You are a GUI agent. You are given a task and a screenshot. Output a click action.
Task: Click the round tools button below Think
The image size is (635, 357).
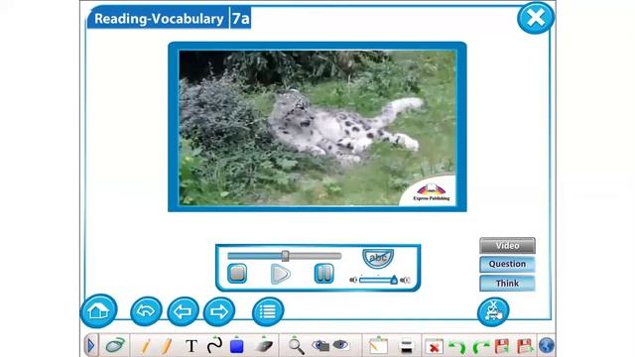493,311
